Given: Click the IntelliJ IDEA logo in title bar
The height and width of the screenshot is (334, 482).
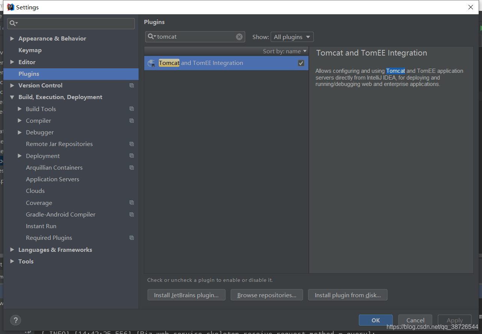Looking at the screenshot, I should point(11,7).
